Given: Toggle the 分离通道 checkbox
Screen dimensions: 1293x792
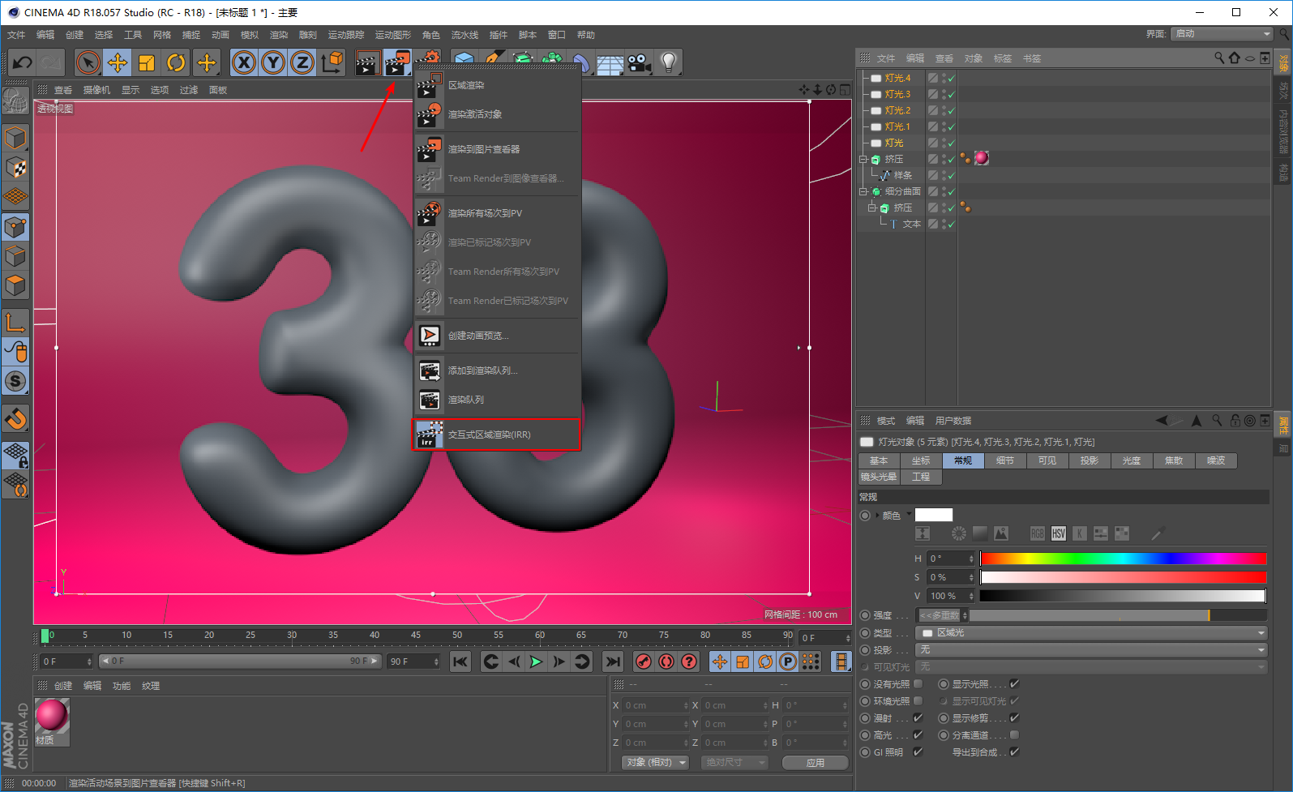Looking at the screenshot, I should point(1015,734).
